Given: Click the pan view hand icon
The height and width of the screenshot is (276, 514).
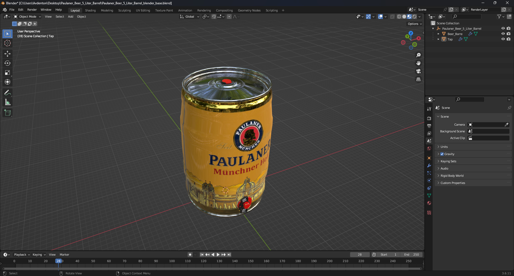Looking at the screenshot, I should (418, 63).
